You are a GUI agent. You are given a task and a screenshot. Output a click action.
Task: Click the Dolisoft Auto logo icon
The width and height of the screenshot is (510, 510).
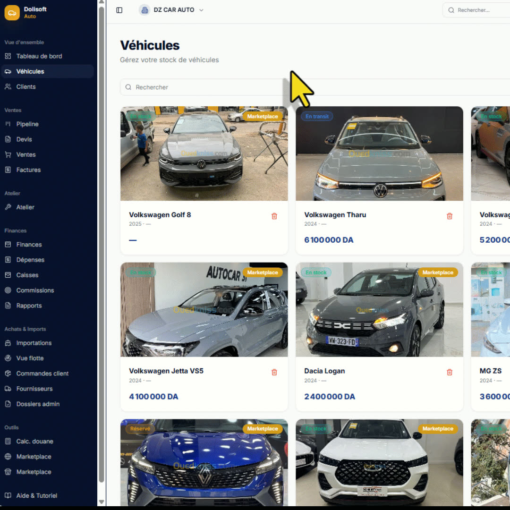12,13
